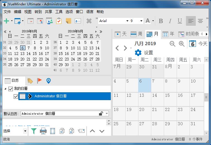The width and height of the screenshot is (211, 145).
Task: Open the 选择 dropdown
Action: (25, 131)
